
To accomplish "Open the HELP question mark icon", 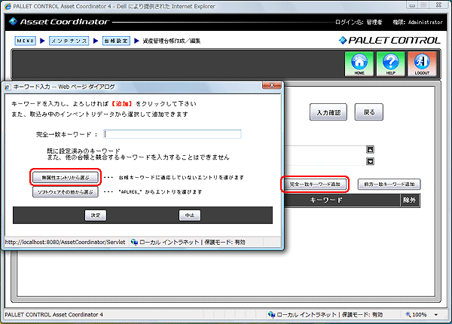I will (x=390, y=65).
